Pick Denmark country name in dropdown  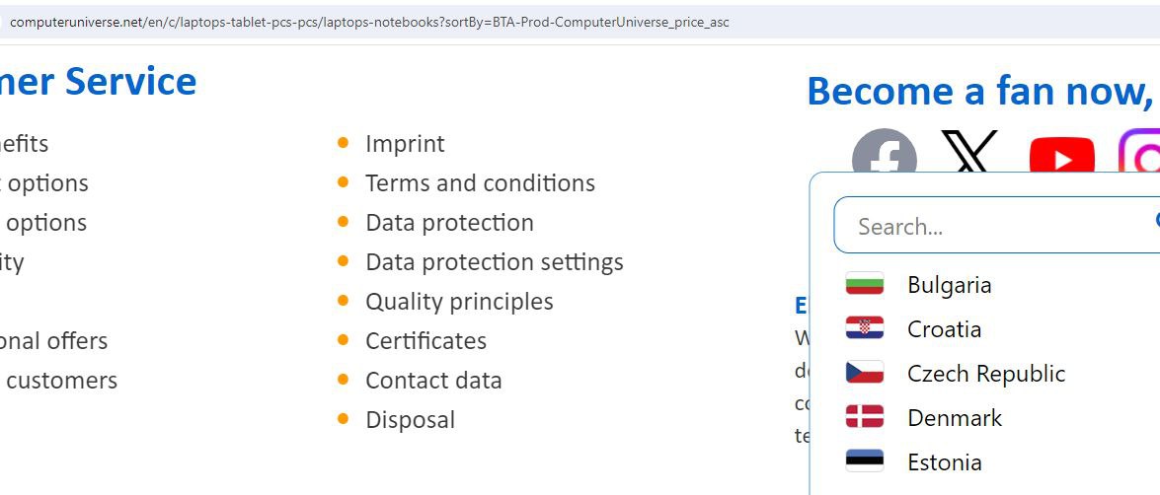954,418
